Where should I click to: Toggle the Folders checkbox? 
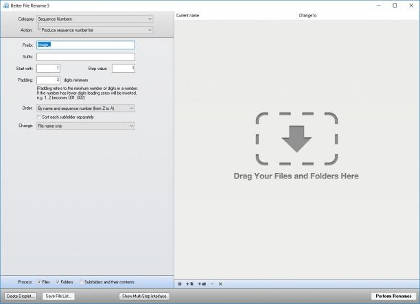click(x=58, y=282)
